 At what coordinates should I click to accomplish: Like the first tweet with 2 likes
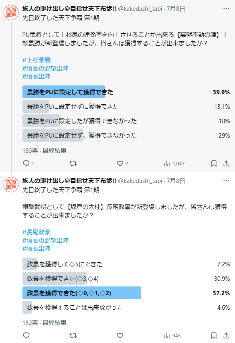click(120, 163)
